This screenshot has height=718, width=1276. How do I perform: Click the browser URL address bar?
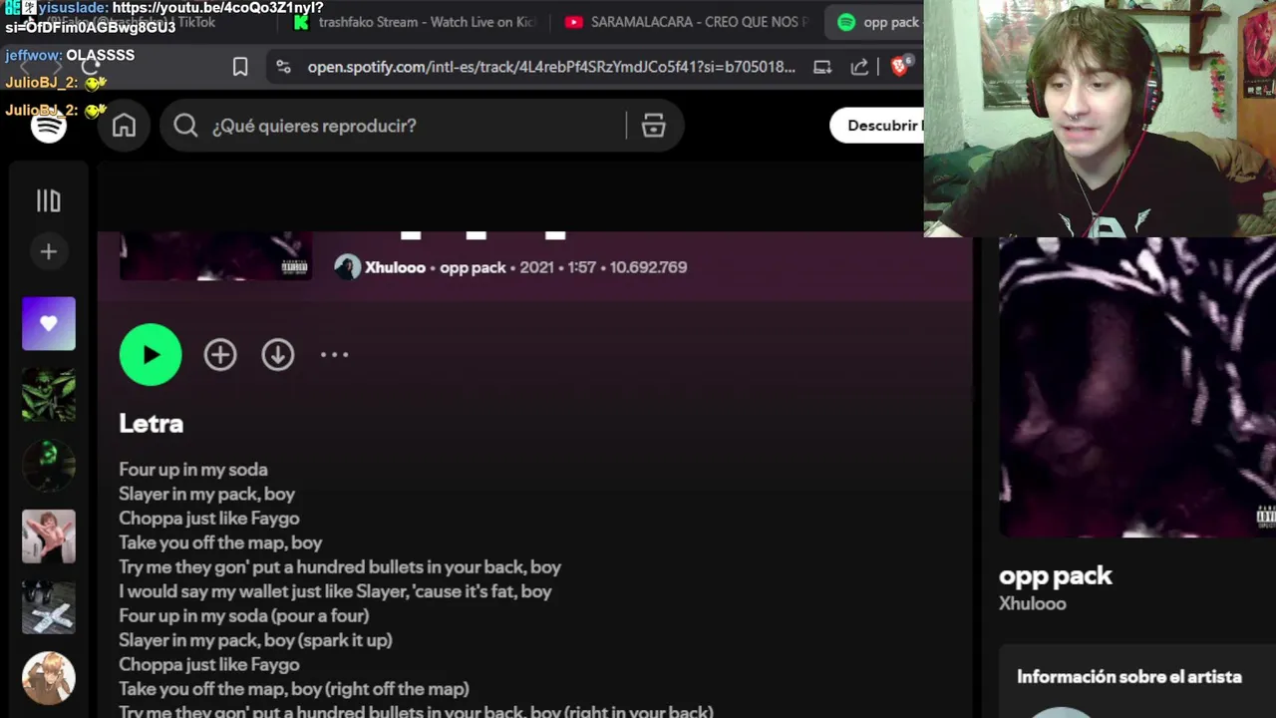550,67
